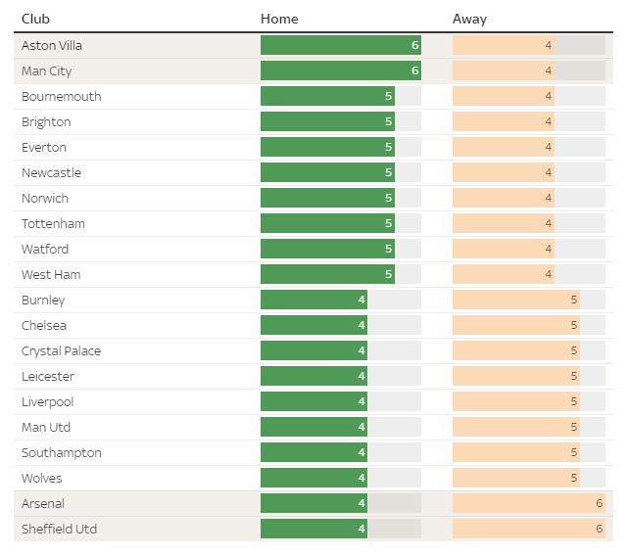Click Norwich's green home bar

click(327, 198)
